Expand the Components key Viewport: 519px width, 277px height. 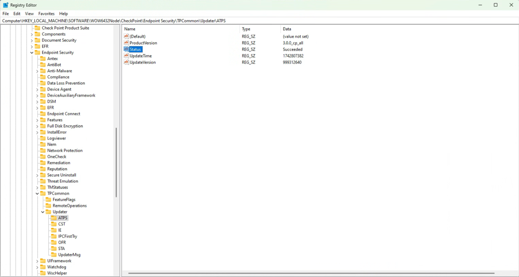click(32, 34)
